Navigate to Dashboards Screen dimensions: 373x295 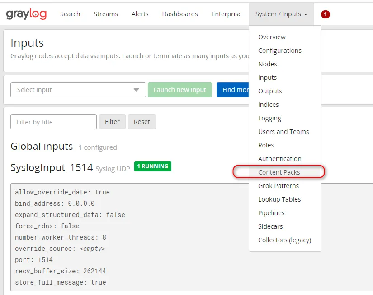[180, 14]
